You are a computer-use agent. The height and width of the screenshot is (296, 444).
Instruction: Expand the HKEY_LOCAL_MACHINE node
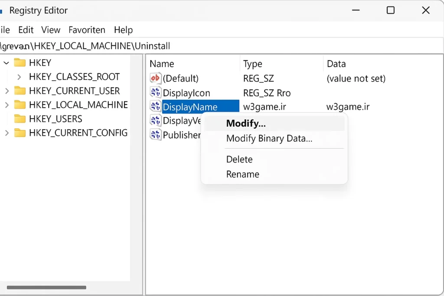point(7,105)
